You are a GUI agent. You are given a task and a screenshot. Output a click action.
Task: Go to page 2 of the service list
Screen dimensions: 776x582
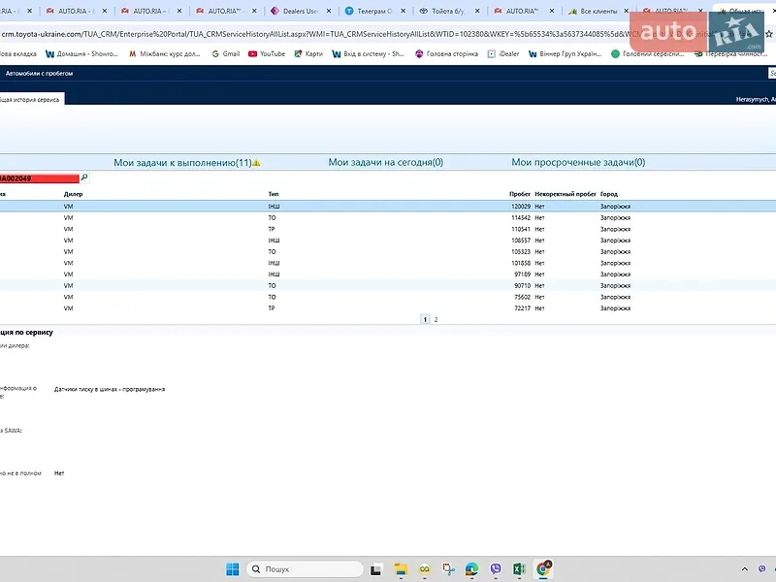(436, 320)
